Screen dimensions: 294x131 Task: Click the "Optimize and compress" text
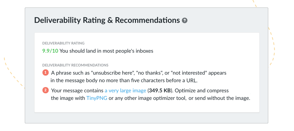click(202, 91)
